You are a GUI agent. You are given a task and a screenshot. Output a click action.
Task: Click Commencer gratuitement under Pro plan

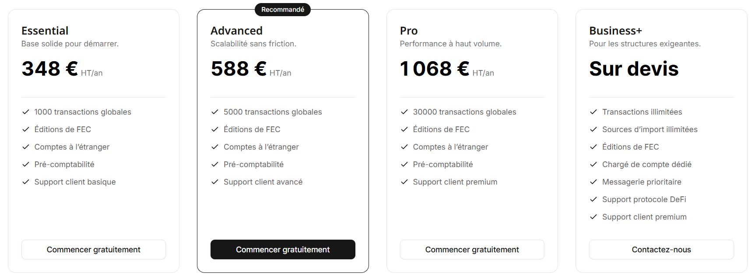click(472, 249)
